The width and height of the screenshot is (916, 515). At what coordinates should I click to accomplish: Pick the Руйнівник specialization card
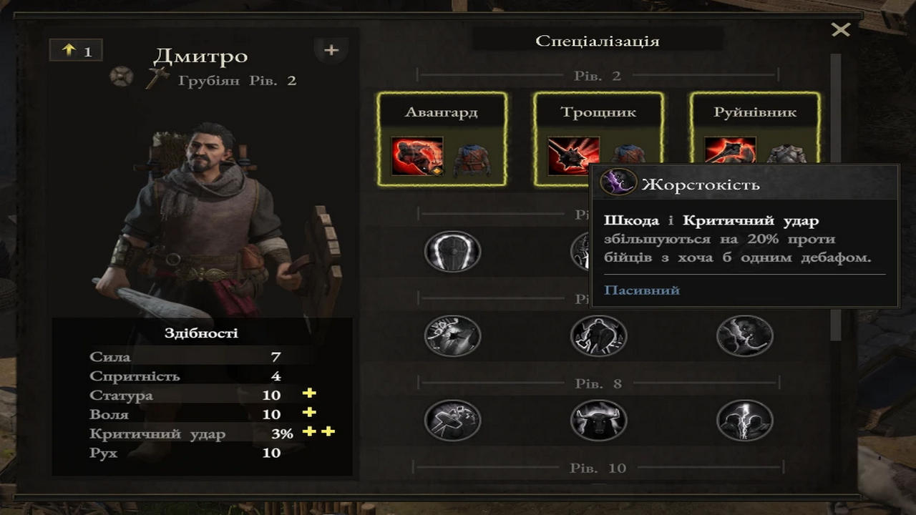pyautogui.click(x=755, y=129)
